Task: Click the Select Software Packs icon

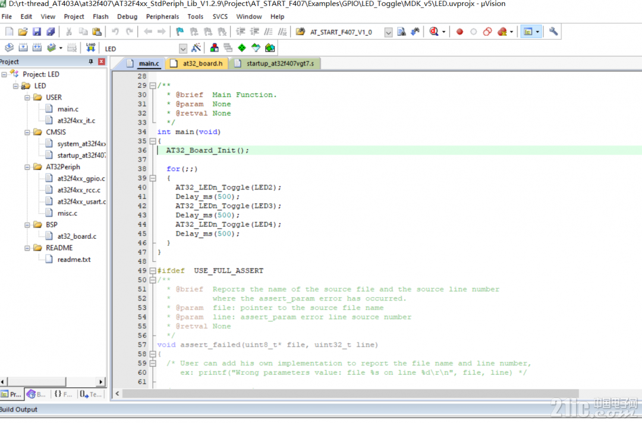Action: [x=256, y=48]
